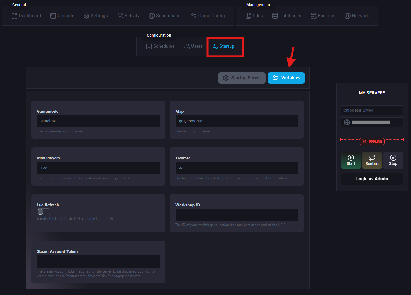This screenshot has height=295, width=411.
Task: Click the redacted server address field
Action: [x=372, y=122]
